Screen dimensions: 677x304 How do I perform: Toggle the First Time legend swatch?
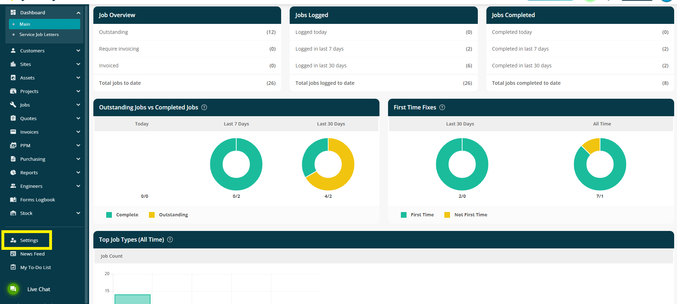coord(404,215)
